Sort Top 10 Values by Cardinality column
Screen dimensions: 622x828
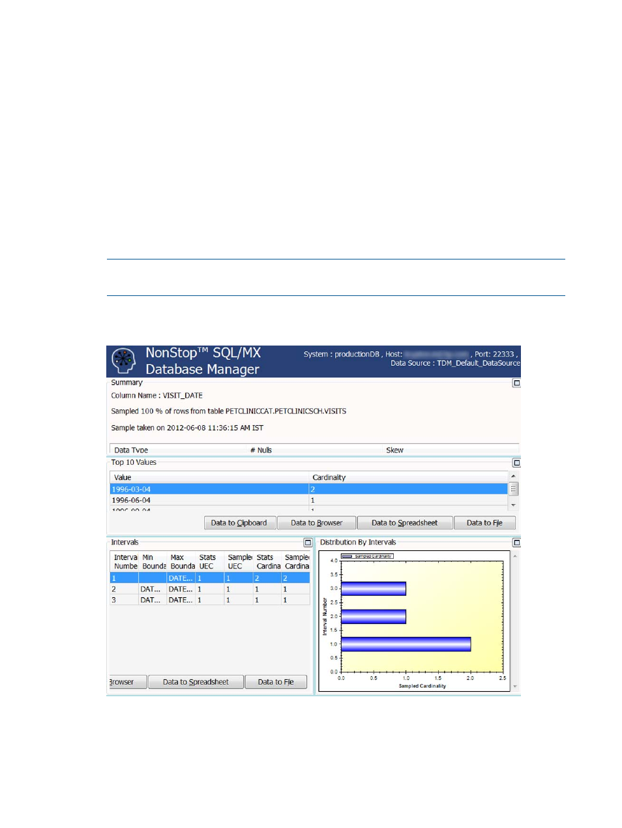(408, 477)
